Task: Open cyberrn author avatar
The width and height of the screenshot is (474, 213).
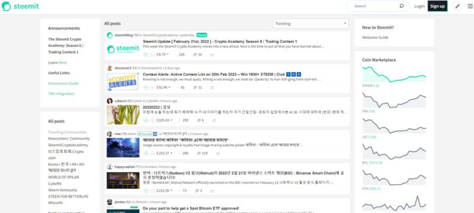Action: [110, 101]
